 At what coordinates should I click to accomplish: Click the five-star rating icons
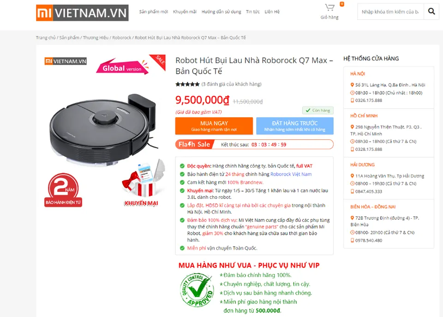pos(187,84)
